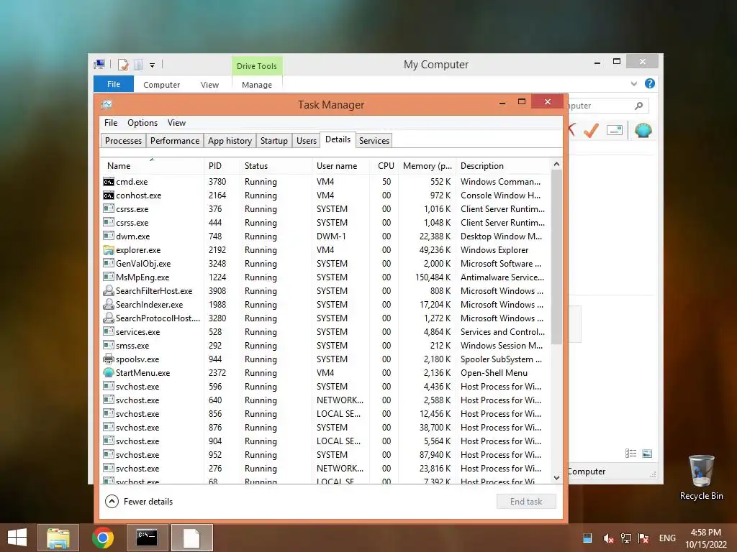
Task: Switch to the Users tab
Action: coord(307,141)
